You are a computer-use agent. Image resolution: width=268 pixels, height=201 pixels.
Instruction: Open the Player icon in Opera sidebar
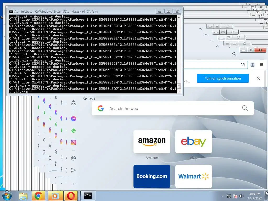pos(74,158)
